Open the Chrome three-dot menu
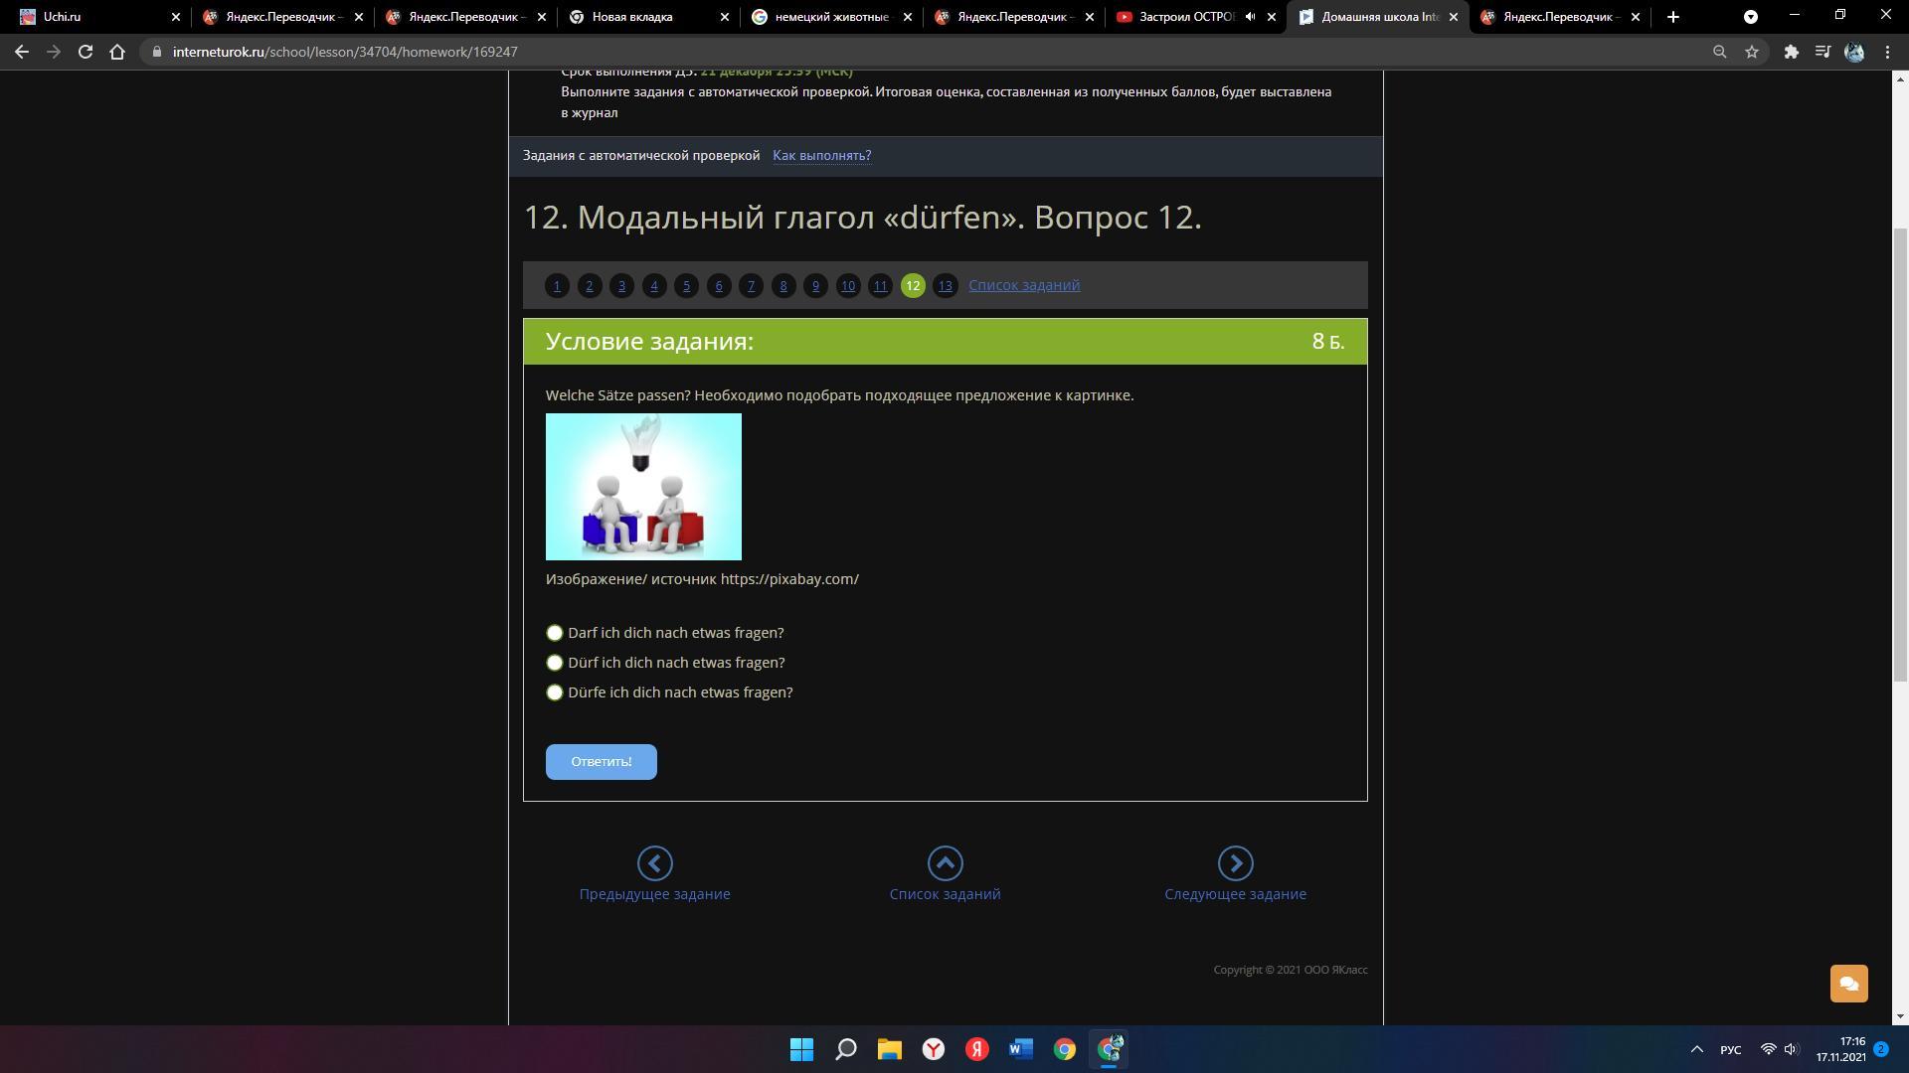The image size is (1909, 1073). coord(1887,52)
